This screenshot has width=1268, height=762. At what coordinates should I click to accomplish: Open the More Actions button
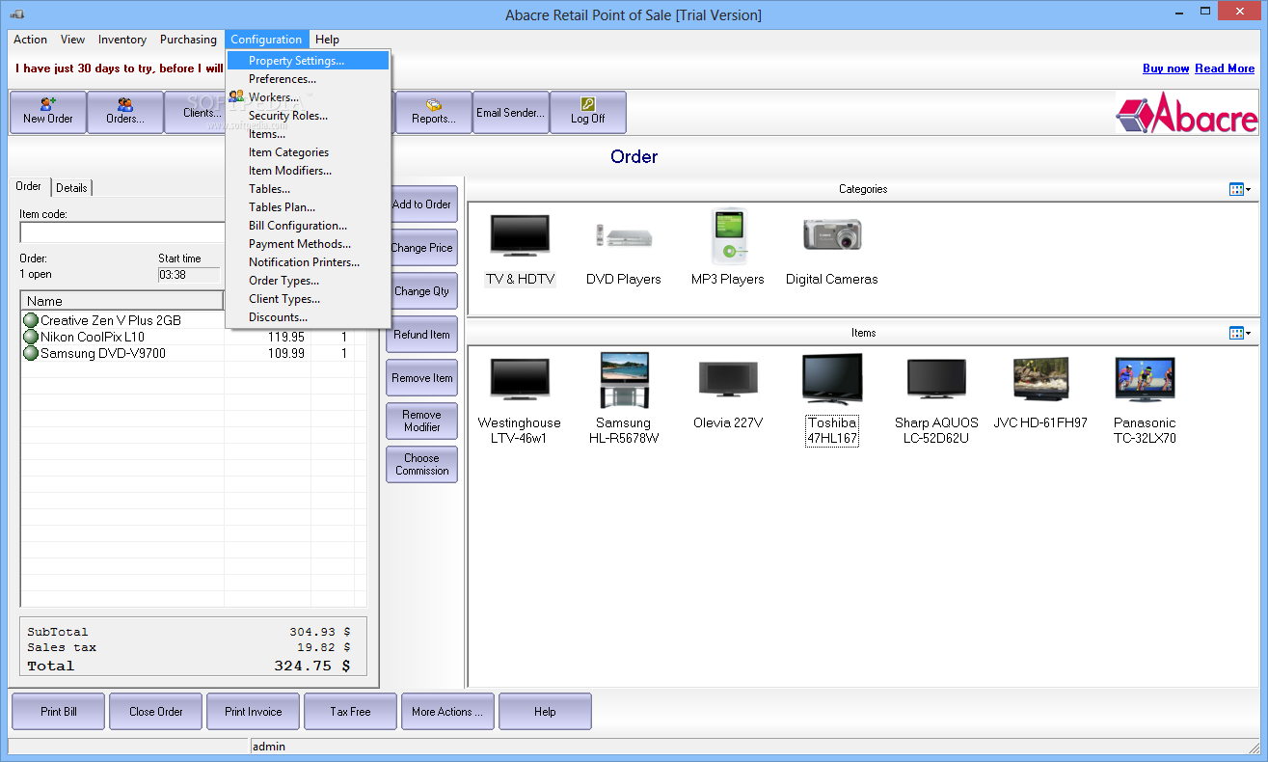point(447,712)
